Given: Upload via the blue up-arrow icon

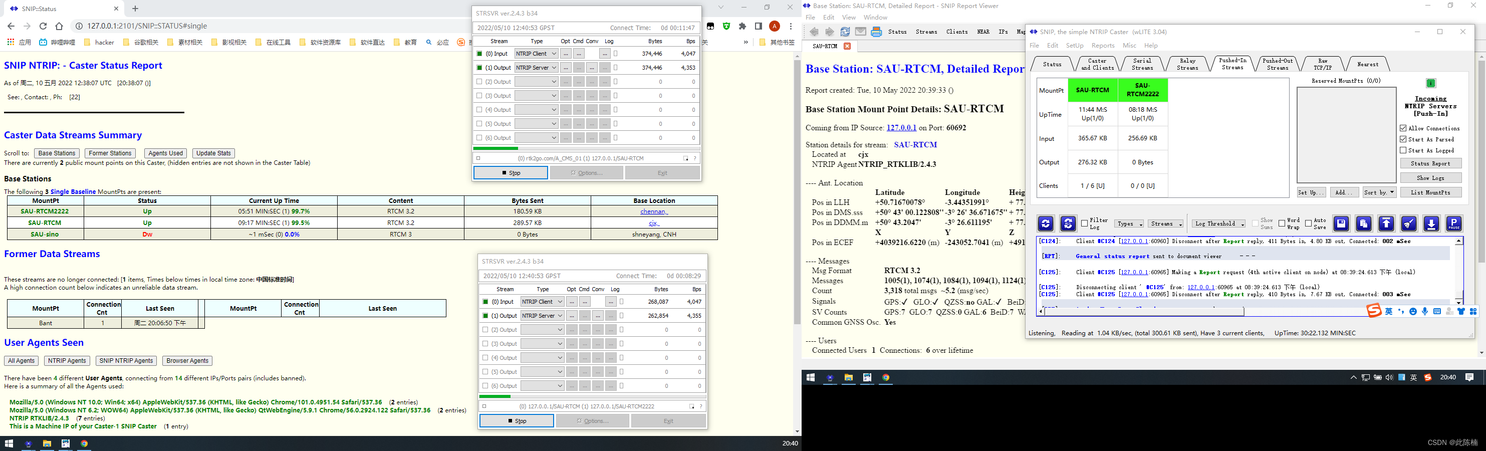Looking at the screenshot, I should (1387, 224).
